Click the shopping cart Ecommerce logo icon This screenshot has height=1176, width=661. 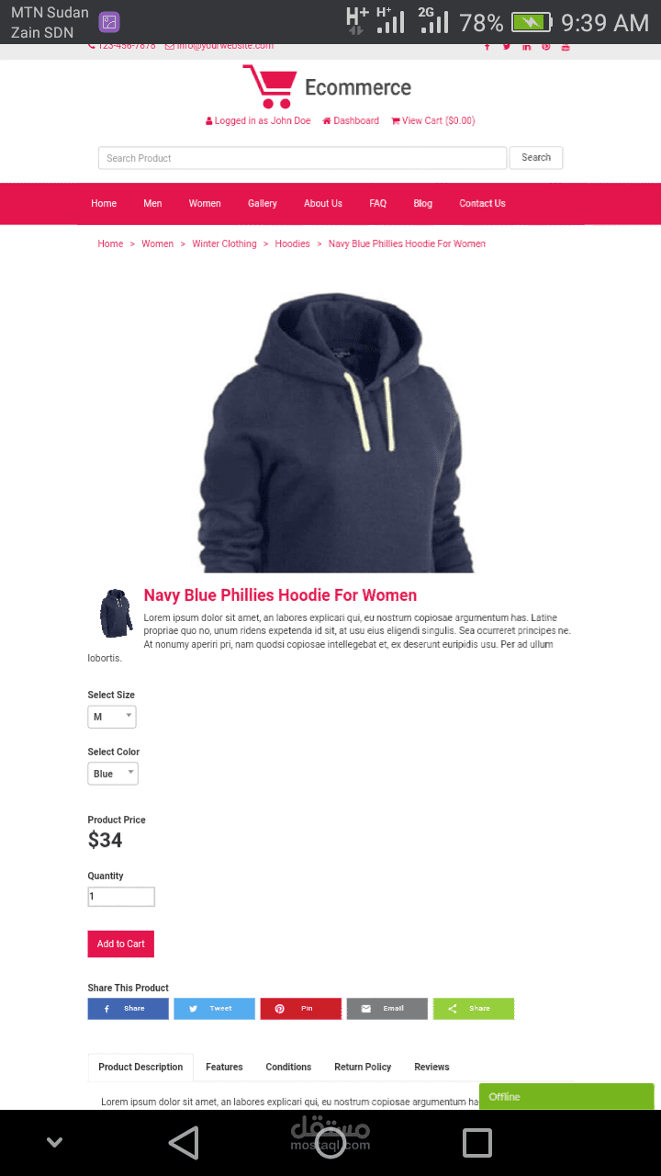click(269, 86)
